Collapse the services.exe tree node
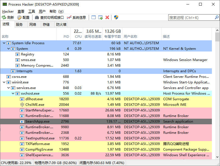This screenshot has height=166, width=220. click(x=8, y=88)
